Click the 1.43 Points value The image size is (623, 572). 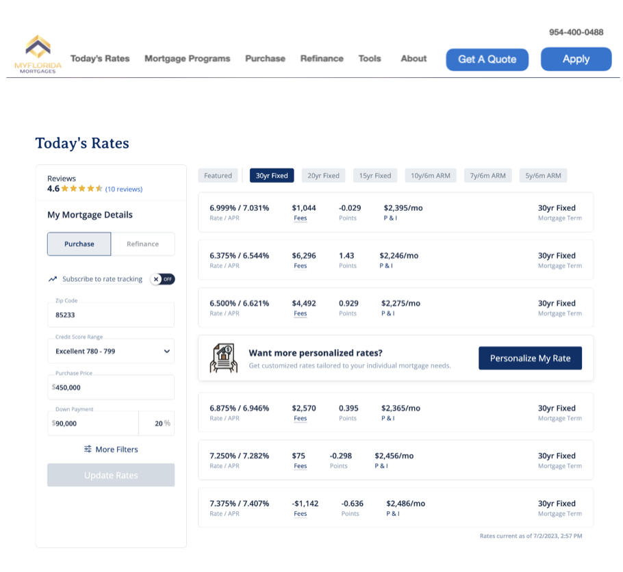point(346,255)
